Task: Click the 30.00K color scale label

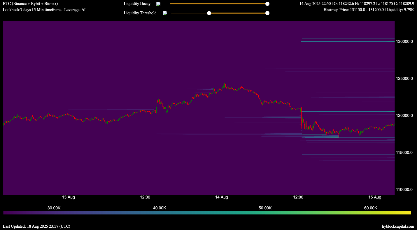Action: coord(54,208)
